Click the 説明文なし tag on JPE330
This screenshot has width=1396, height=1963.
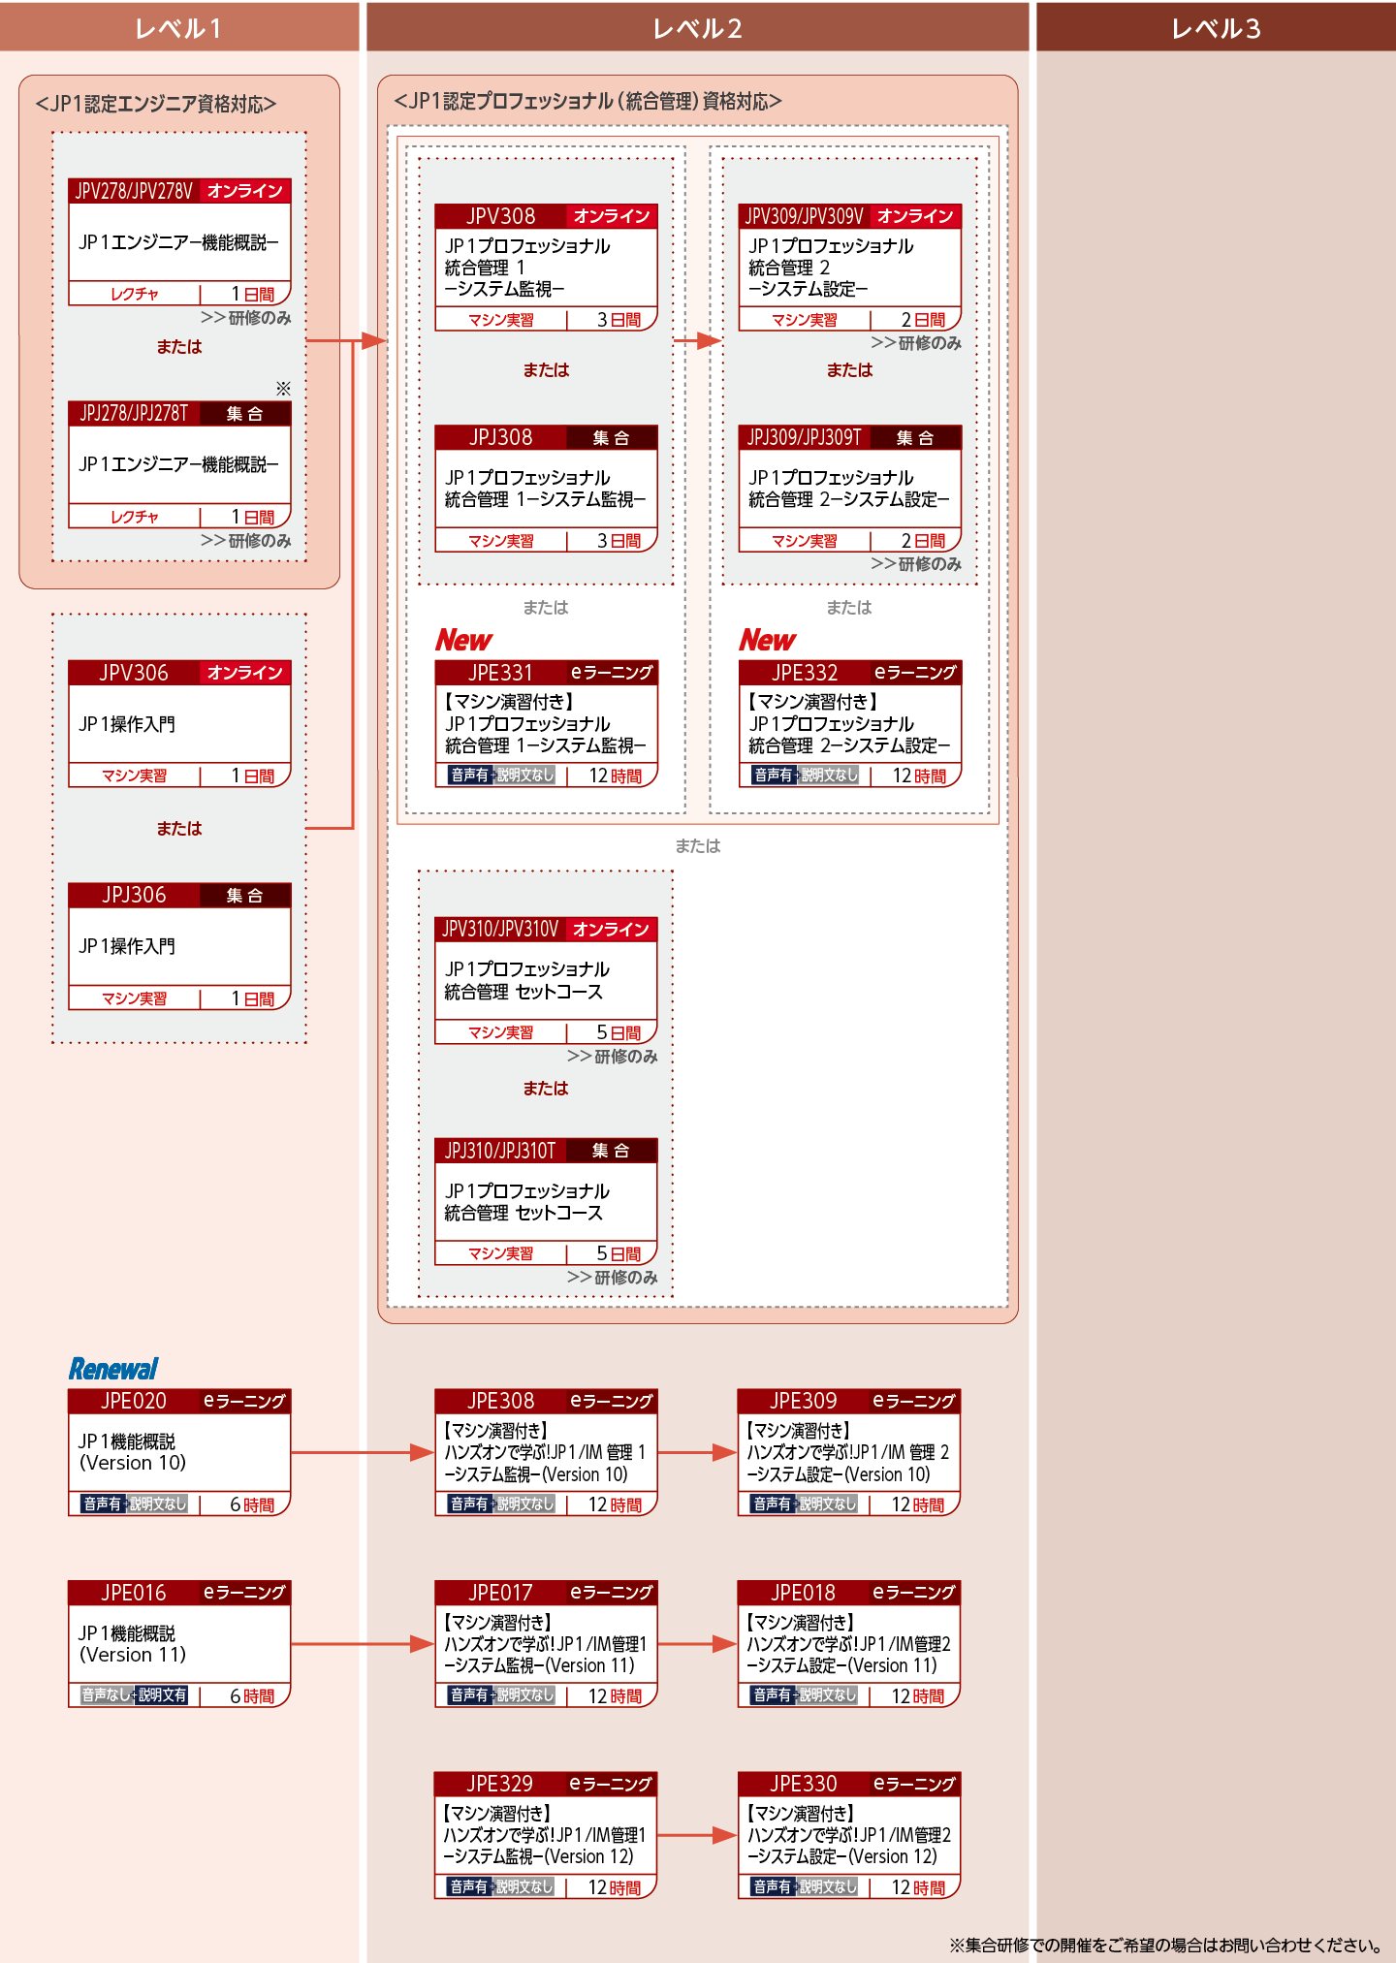pos(828,1886)
